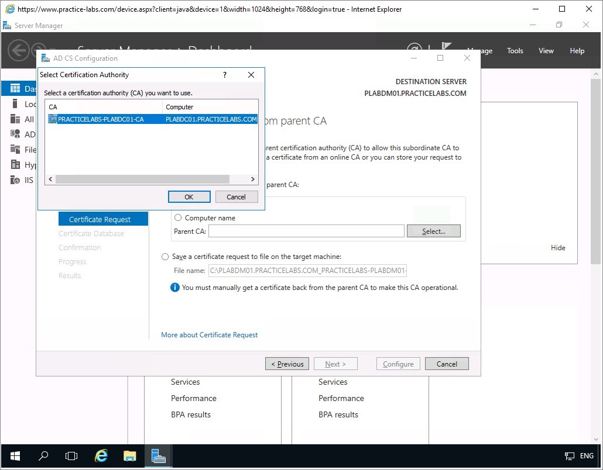Click the Certificate Database wizard step
The width and height of the screenshot is (603, 470).
point(91,233)
